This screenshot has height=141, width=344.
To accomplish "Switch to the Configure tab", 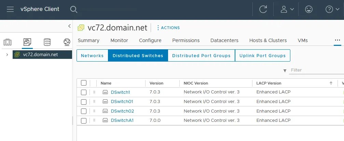I will 150,40.
